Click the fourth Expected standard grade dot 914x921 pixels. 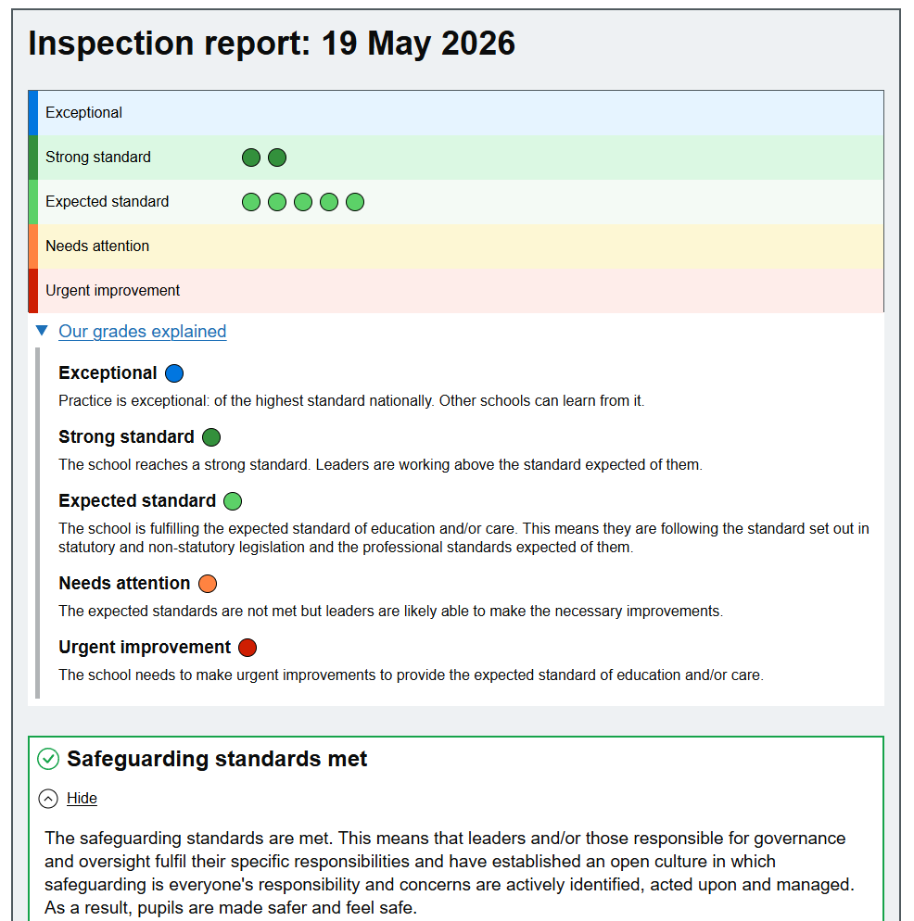coord(328,202)
